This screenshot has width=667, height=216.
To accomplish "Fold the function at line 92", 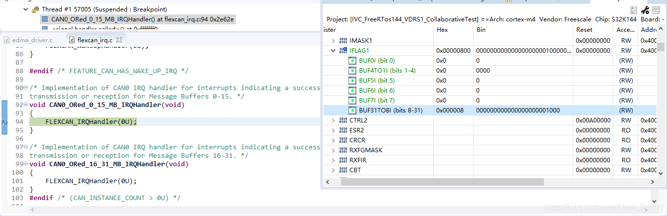I will [26, 105].
